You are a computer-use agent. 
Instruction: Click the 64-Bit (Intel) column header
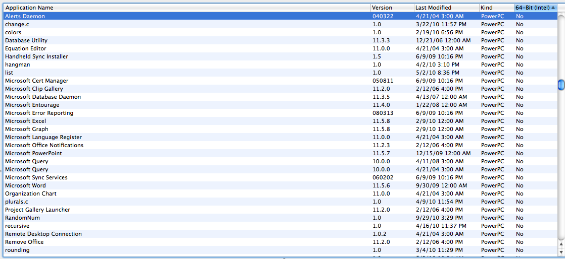[536, 8]
